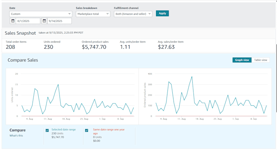The width and height of the screenshot is (277, 150).
Task: Toggle the Selected date range checkbox
Action: [47, 130]
